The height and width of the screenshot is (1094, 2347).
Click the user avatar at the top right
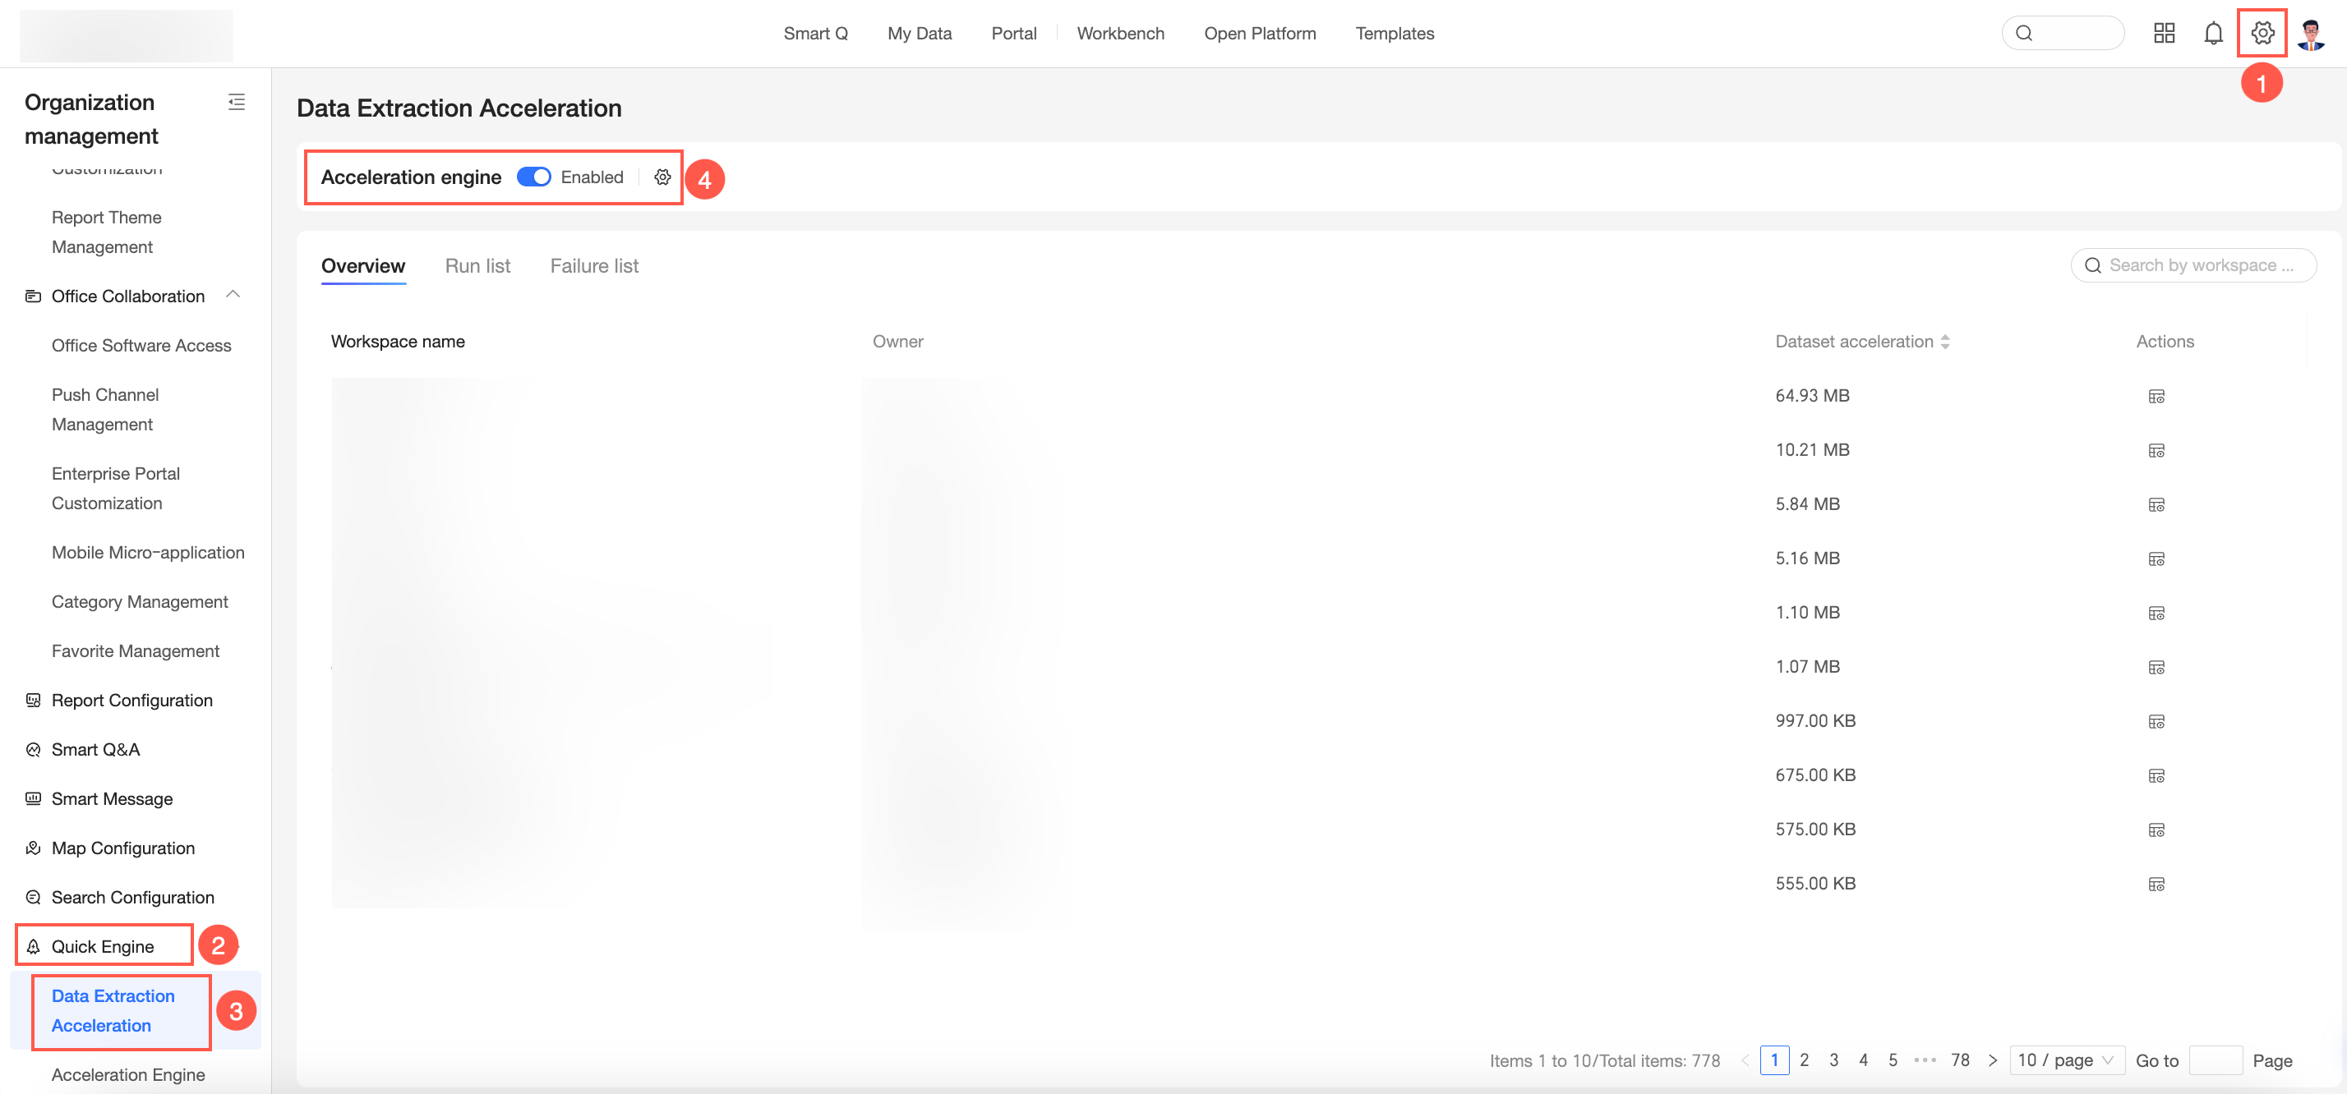(2311, 34)
